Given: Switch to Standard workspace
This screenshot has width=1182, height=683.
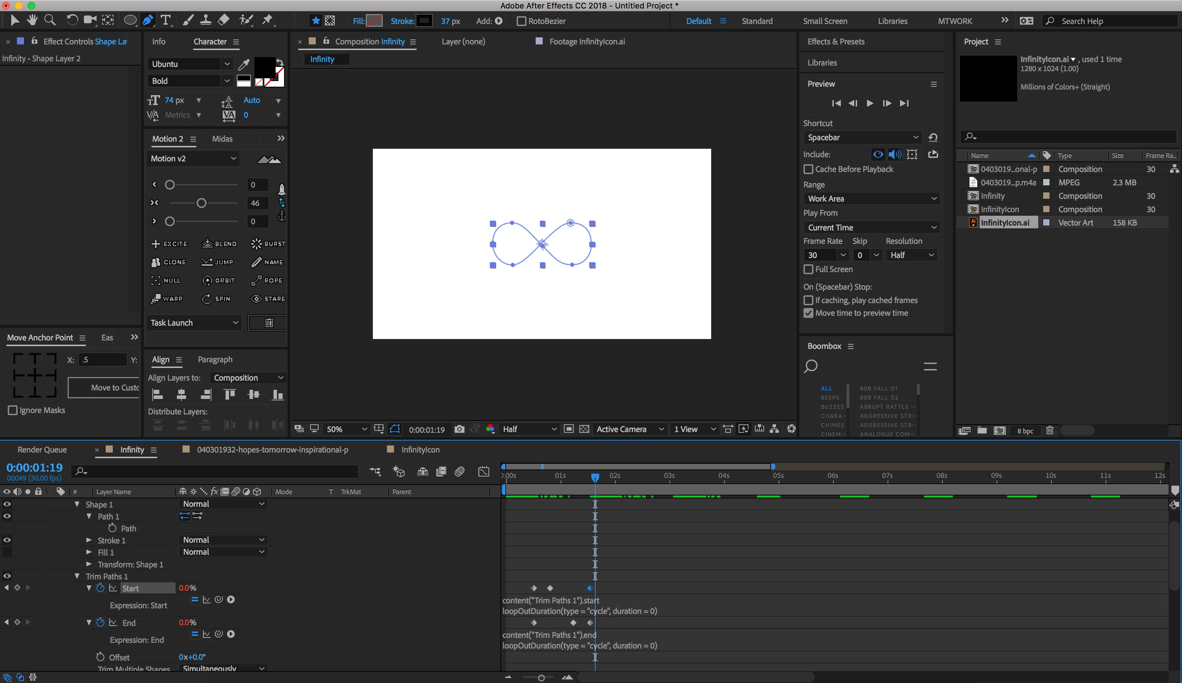Looking at the screenshot, I should (757, 21).
